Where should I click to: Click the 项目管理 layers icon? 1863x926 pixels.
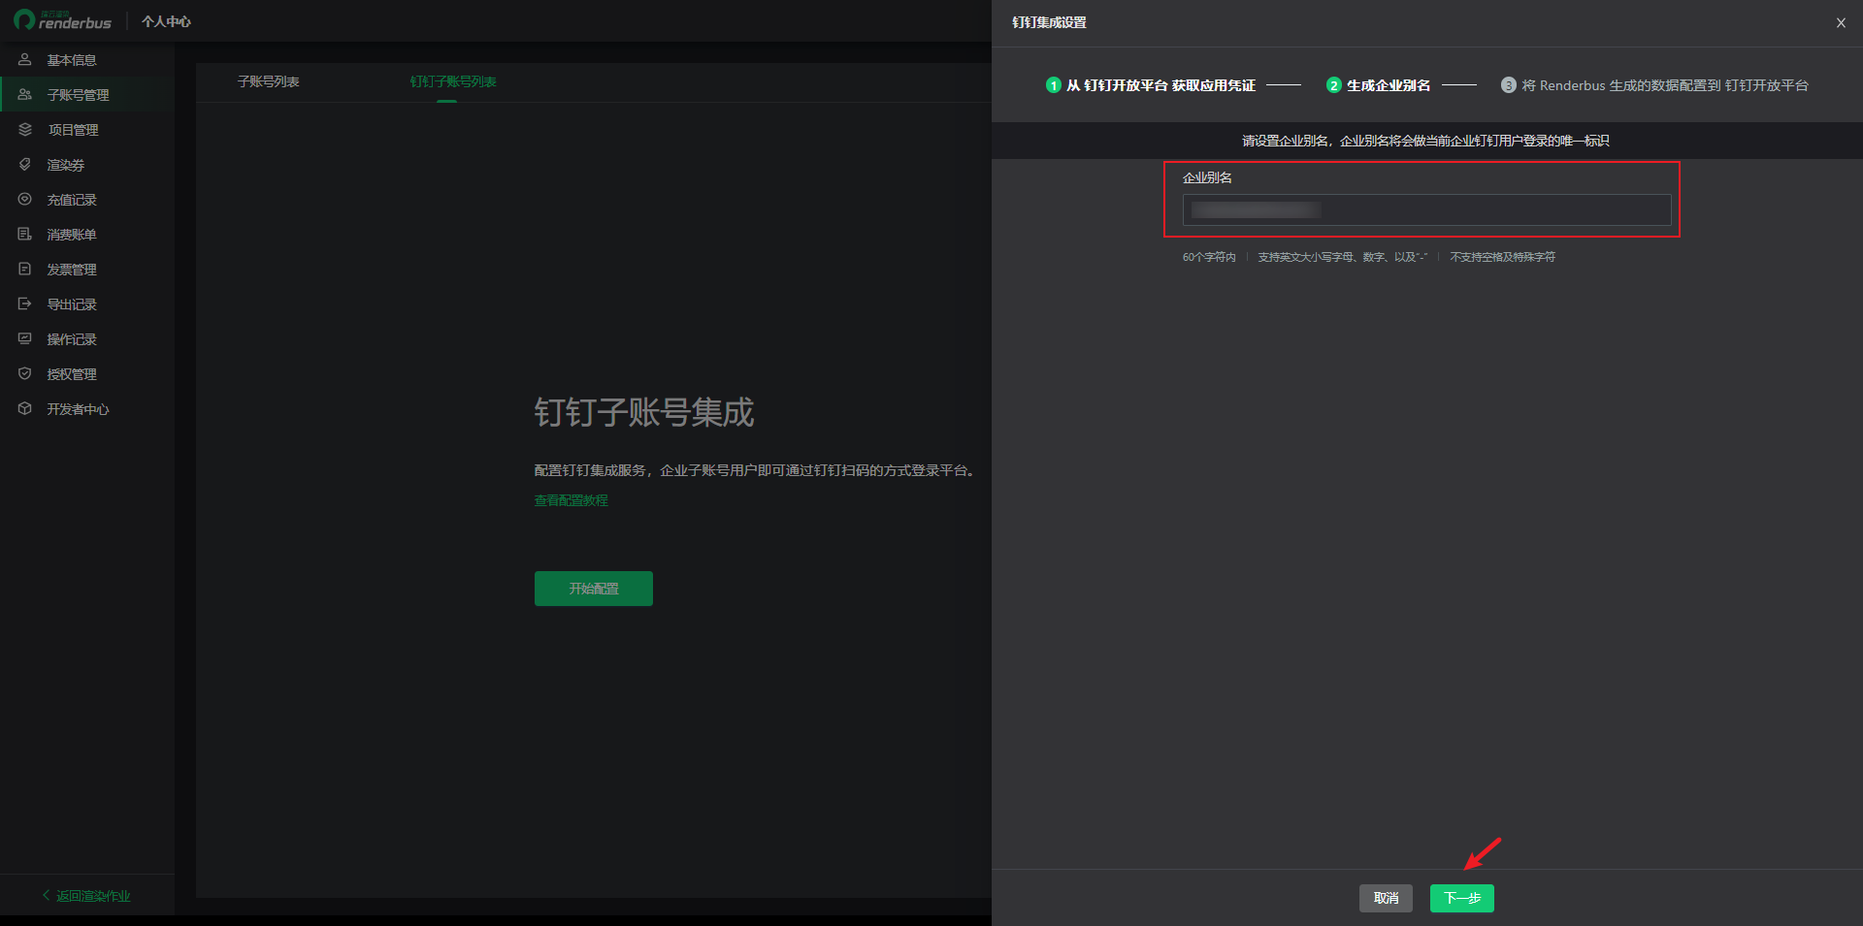(x=25, y=129)
